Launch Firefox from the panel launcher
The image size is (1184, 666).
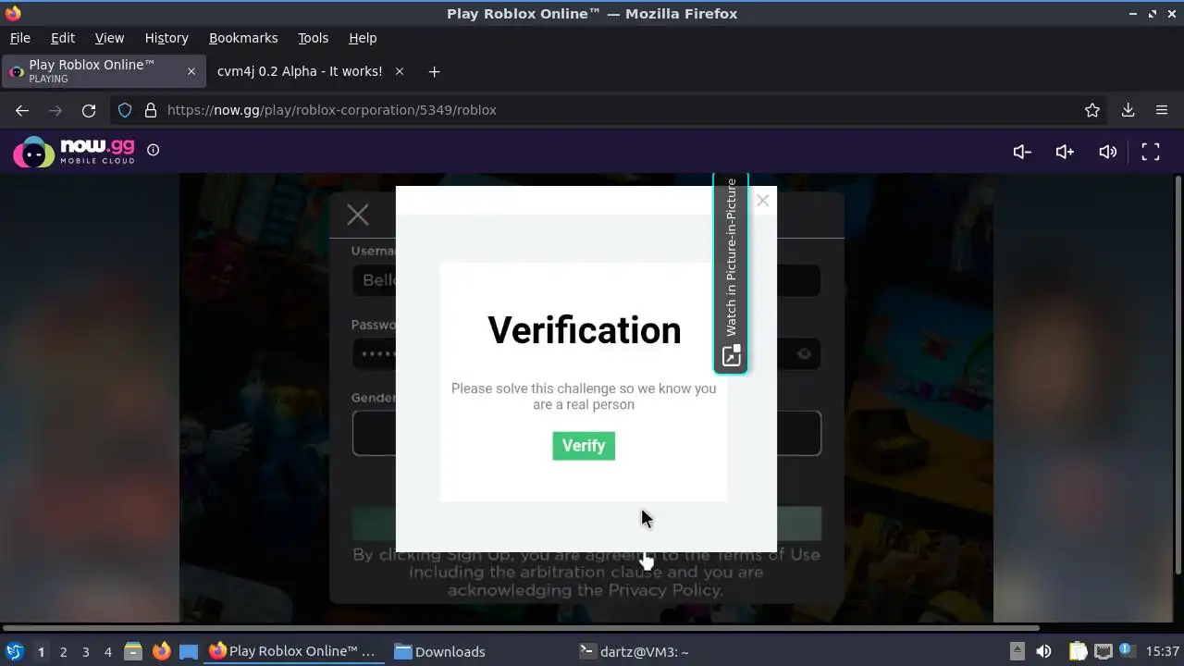pyautogui.click(x=161, y=651)
